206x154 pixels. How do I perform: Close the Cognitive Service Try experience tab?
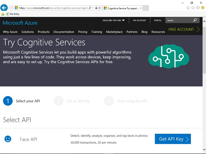point(141,8)
